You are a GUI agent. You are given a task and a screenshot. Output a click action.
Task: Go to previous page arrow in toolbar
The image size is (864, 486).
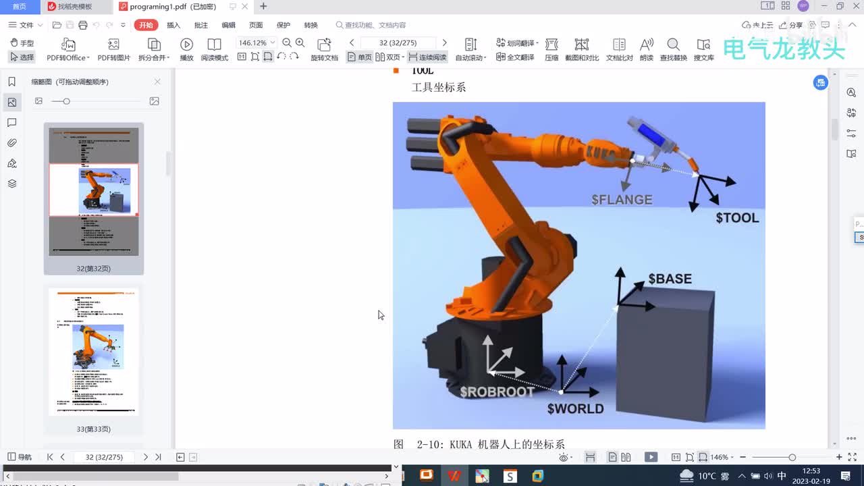point(352,43)
